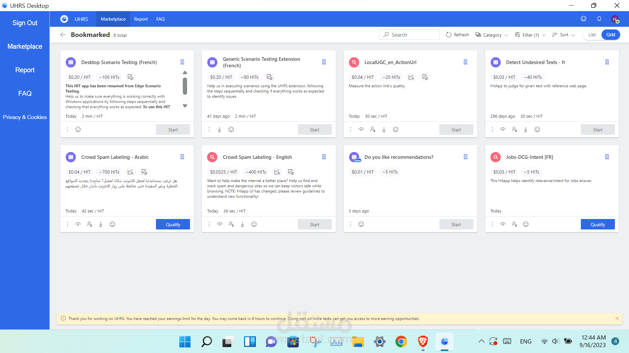Open the FAQ tab in top navigation
The width and height of the screenshot is (629, 353).
coord(161,19)
